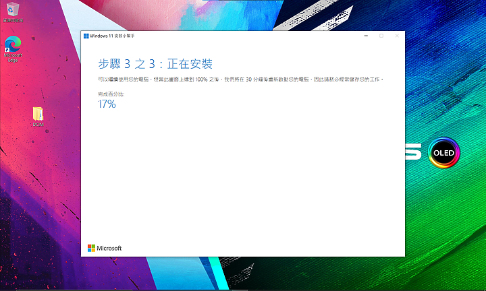
Task: Click the heading 步驟 3 之 3：正在安裝
Action: tap(155, 64)
